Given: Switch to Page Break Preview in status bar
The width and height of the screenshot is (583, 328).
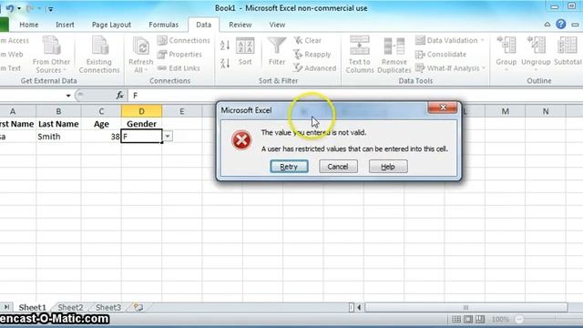Looking at the screenshot, I should (x=480, y=319).
